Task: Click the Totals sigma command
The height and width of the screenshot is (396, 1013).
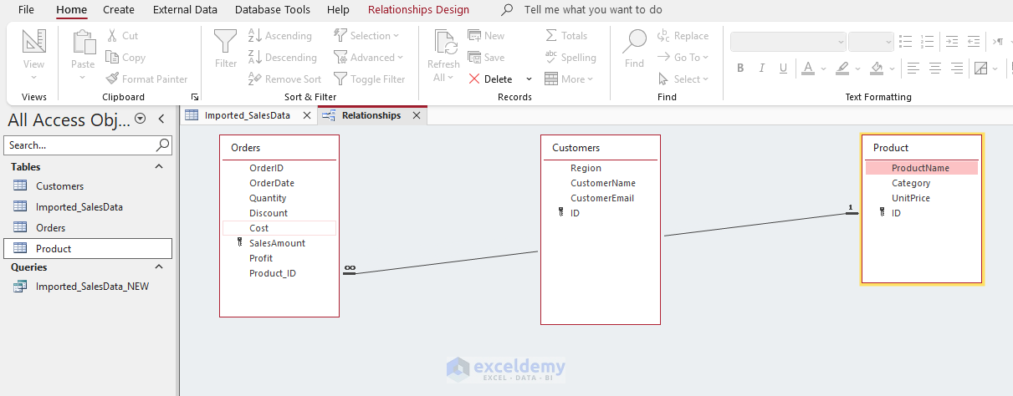Action: tap(566, 36)
